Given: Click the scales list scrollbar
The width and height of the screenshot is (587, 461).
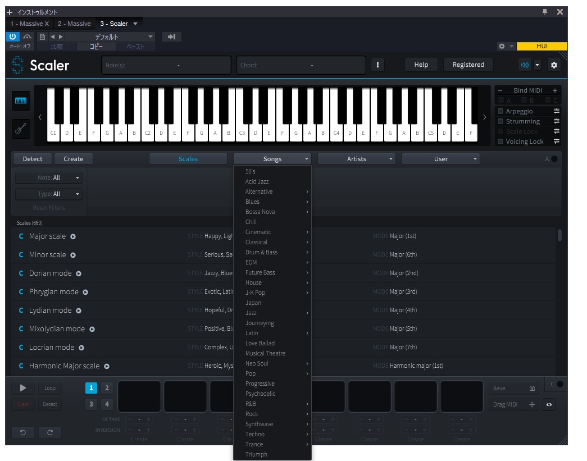Looking at the screenshot, I should pos(559,235).
